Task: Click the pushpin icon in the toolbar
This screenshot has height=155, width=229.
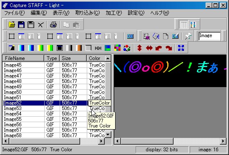Action: click(188, 36)
